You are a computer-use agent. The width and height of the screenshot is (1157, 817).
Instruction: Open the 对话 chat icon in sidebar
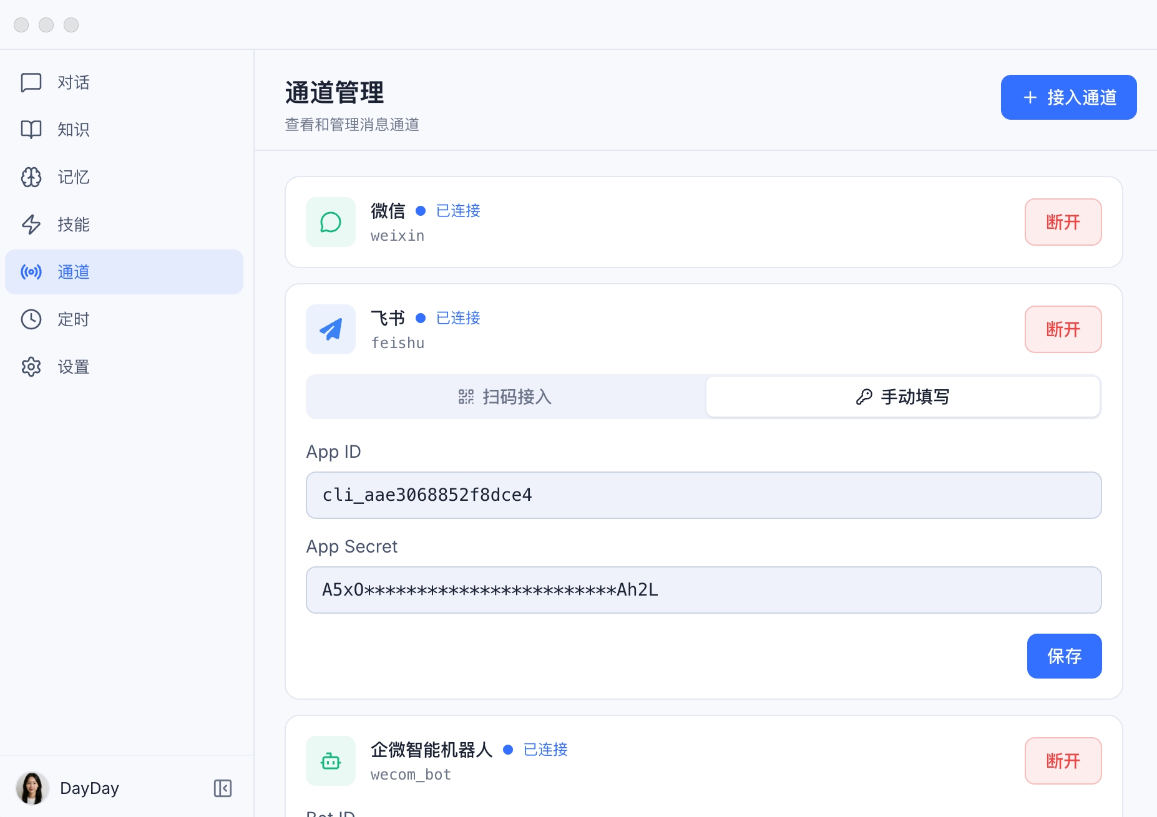coord(31,82)
